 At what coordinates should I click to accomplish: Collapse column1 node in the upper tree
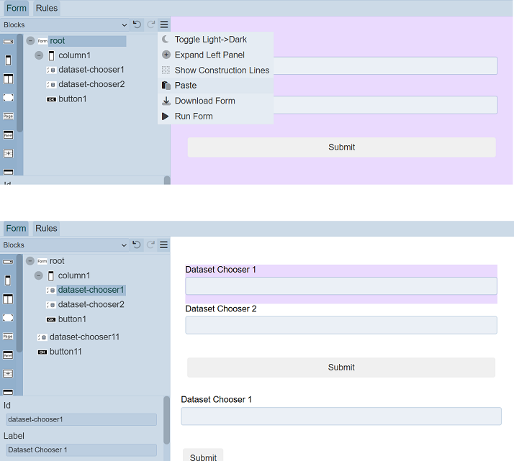(x=39, y=55)
